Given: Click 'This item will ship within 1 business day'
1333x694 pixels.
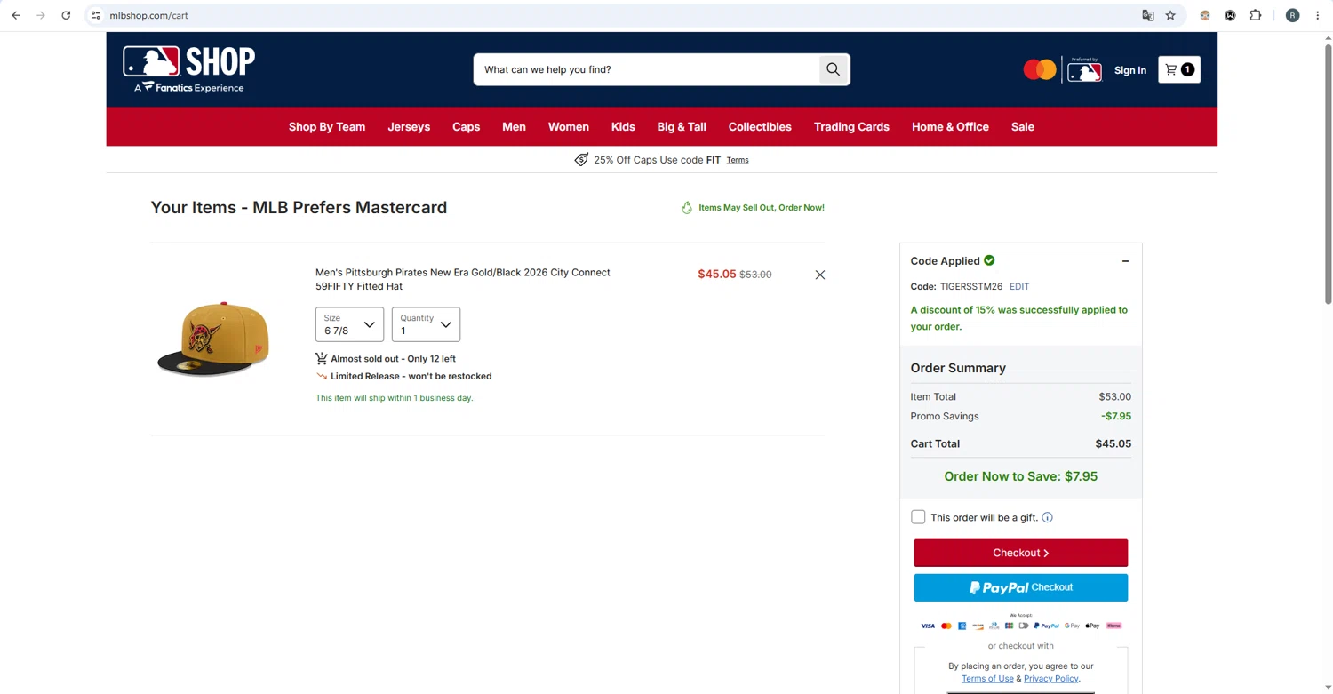Looking at the screenshot, I should pyautogui.click(x=395, y=398).
